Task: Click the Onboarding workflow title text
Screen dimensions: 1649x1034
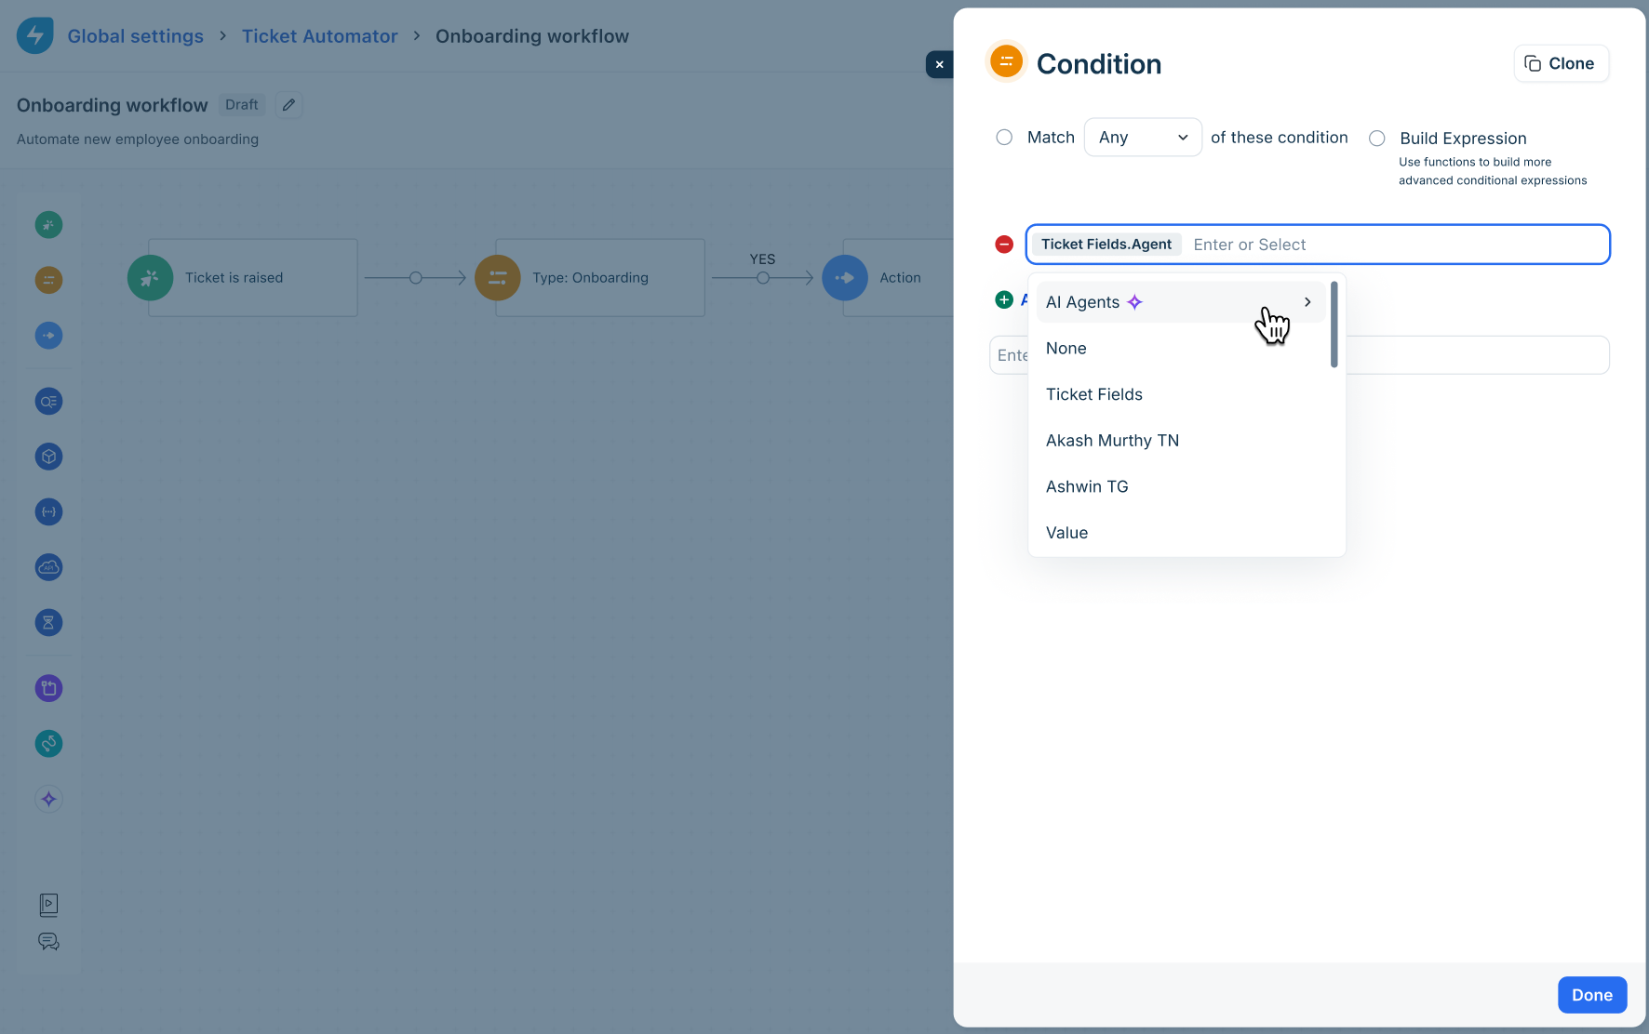Action: point(113,105)
